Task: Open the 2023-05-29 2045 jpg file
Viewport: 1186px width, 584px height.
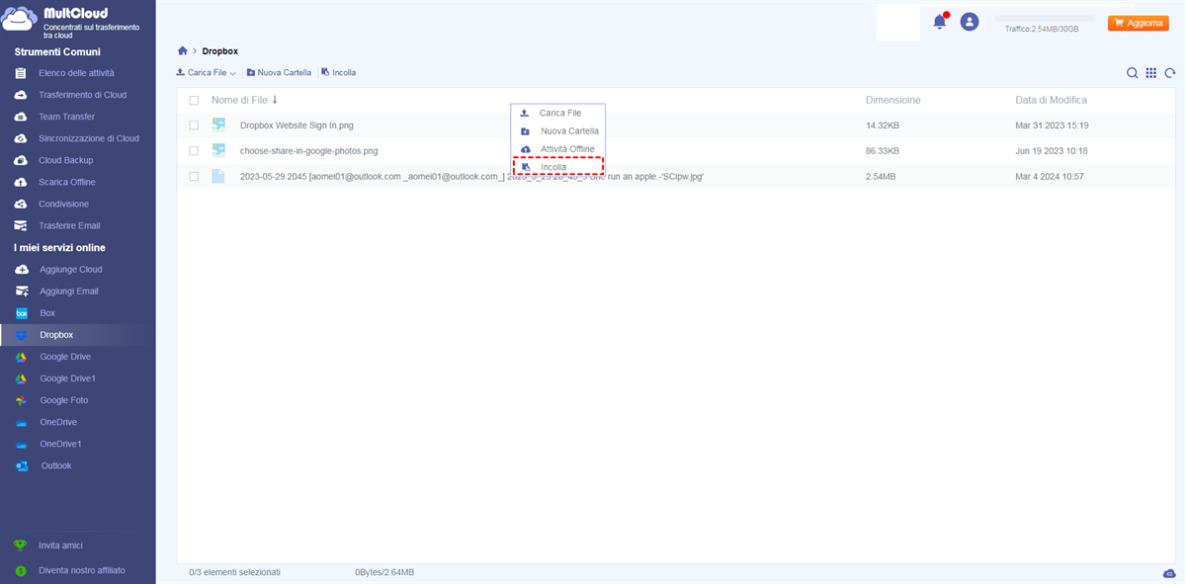Action: [471, 176]
